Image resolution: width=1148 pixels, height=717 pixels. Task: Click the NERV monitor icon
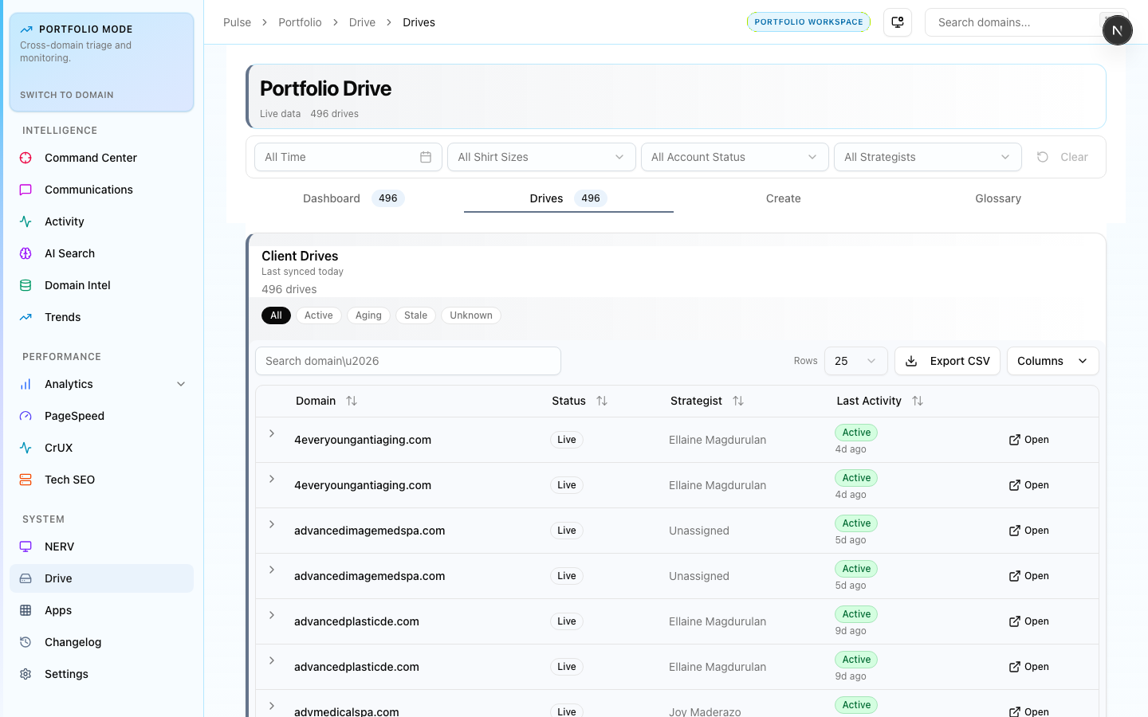tap(26, 547)
